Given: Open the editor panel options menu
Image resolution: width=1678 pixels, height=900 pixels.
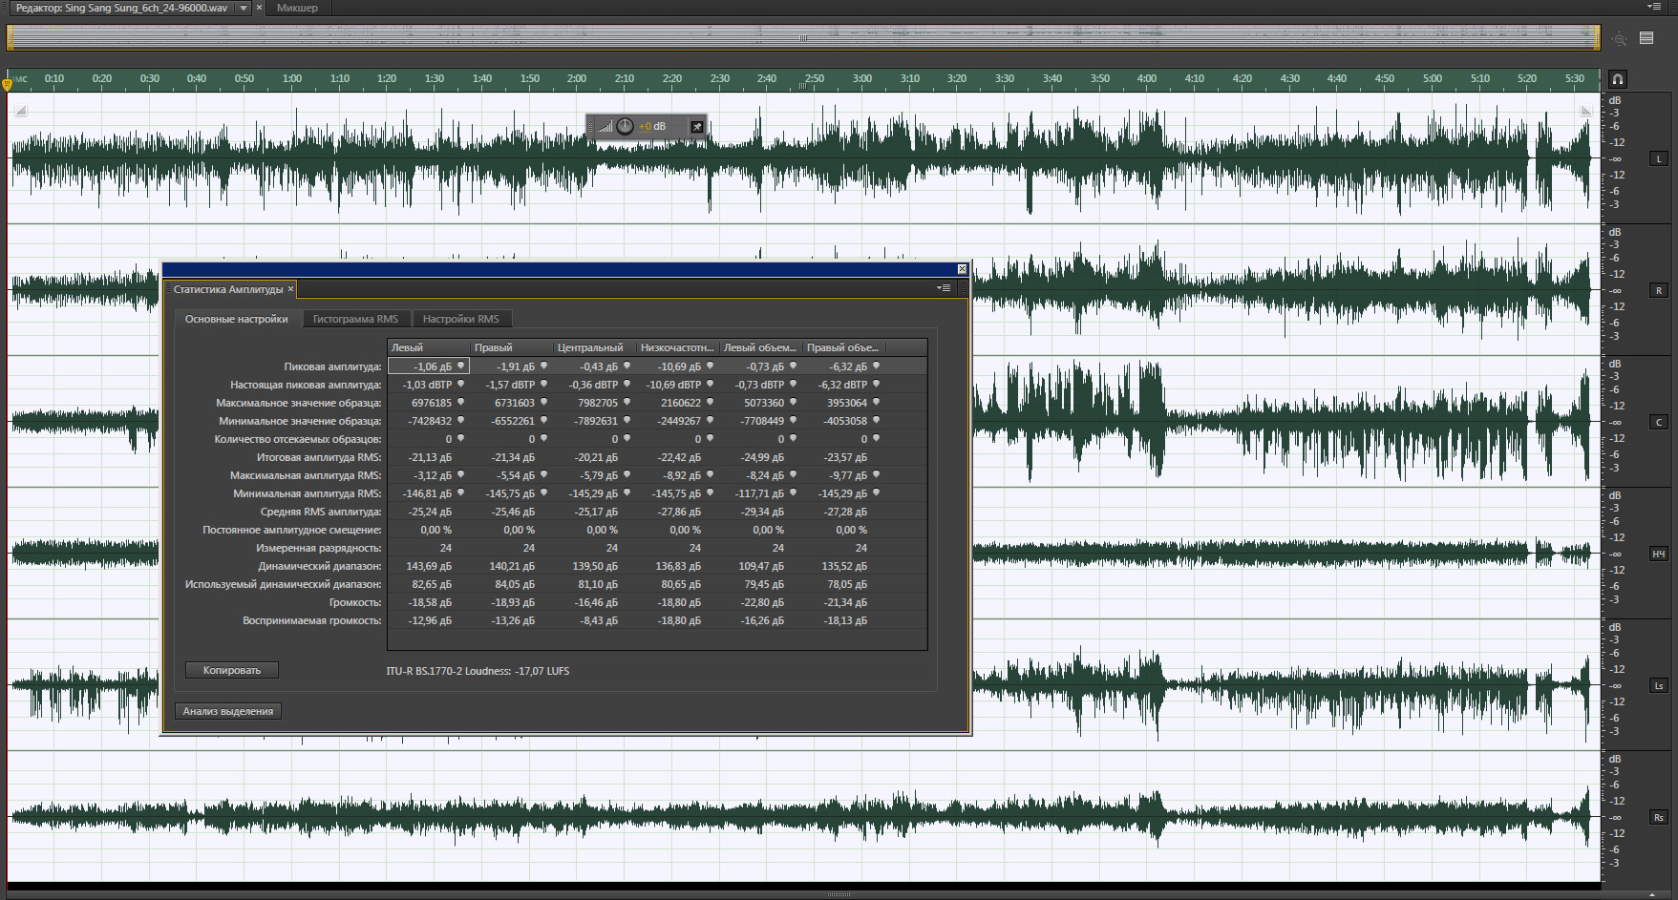Looking at the screenshot, I should click(1655, 8).
